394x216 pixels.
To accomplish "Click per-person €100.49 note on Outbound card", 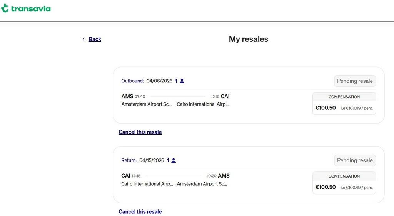I will (357, 108).
